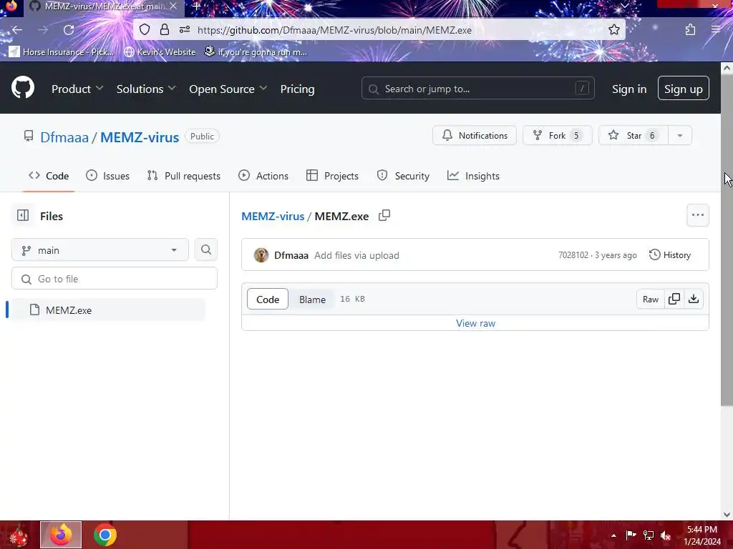Open the commit History link
This screenshot has width=733, height=549.
click(x=670, y=255)
